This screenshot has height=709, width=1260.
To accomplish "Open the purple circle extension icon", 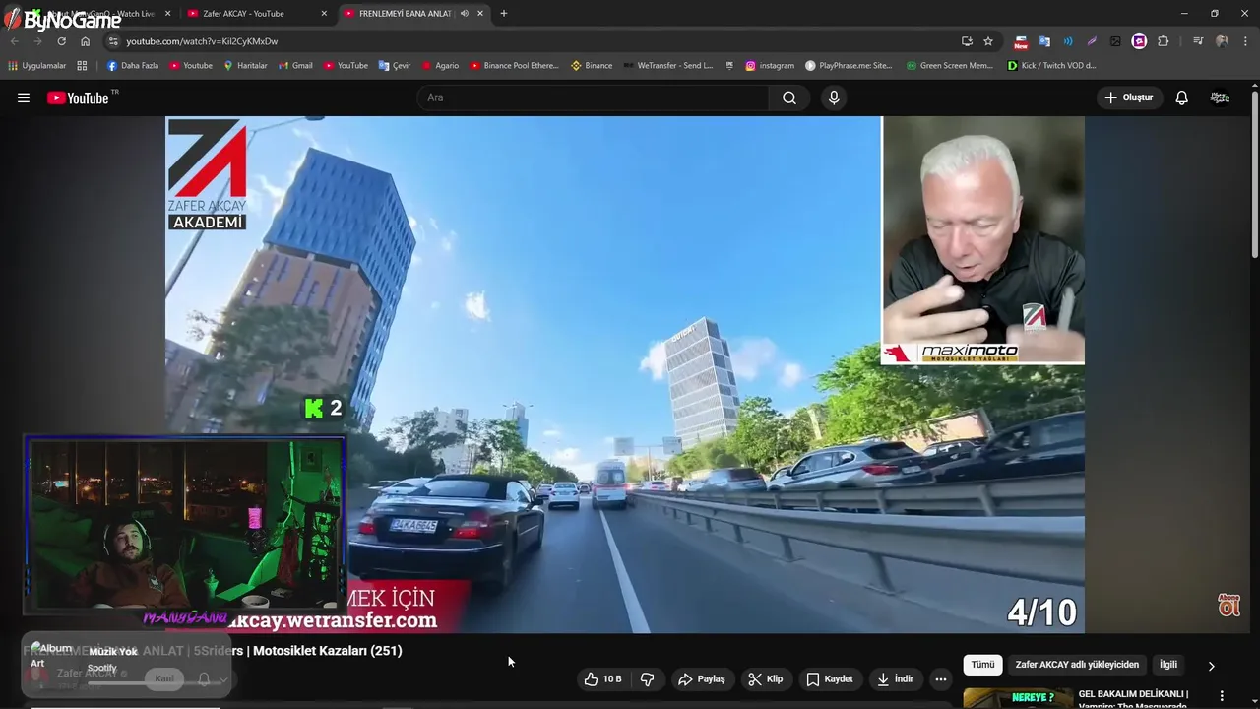I will (x=1139, y=41).
